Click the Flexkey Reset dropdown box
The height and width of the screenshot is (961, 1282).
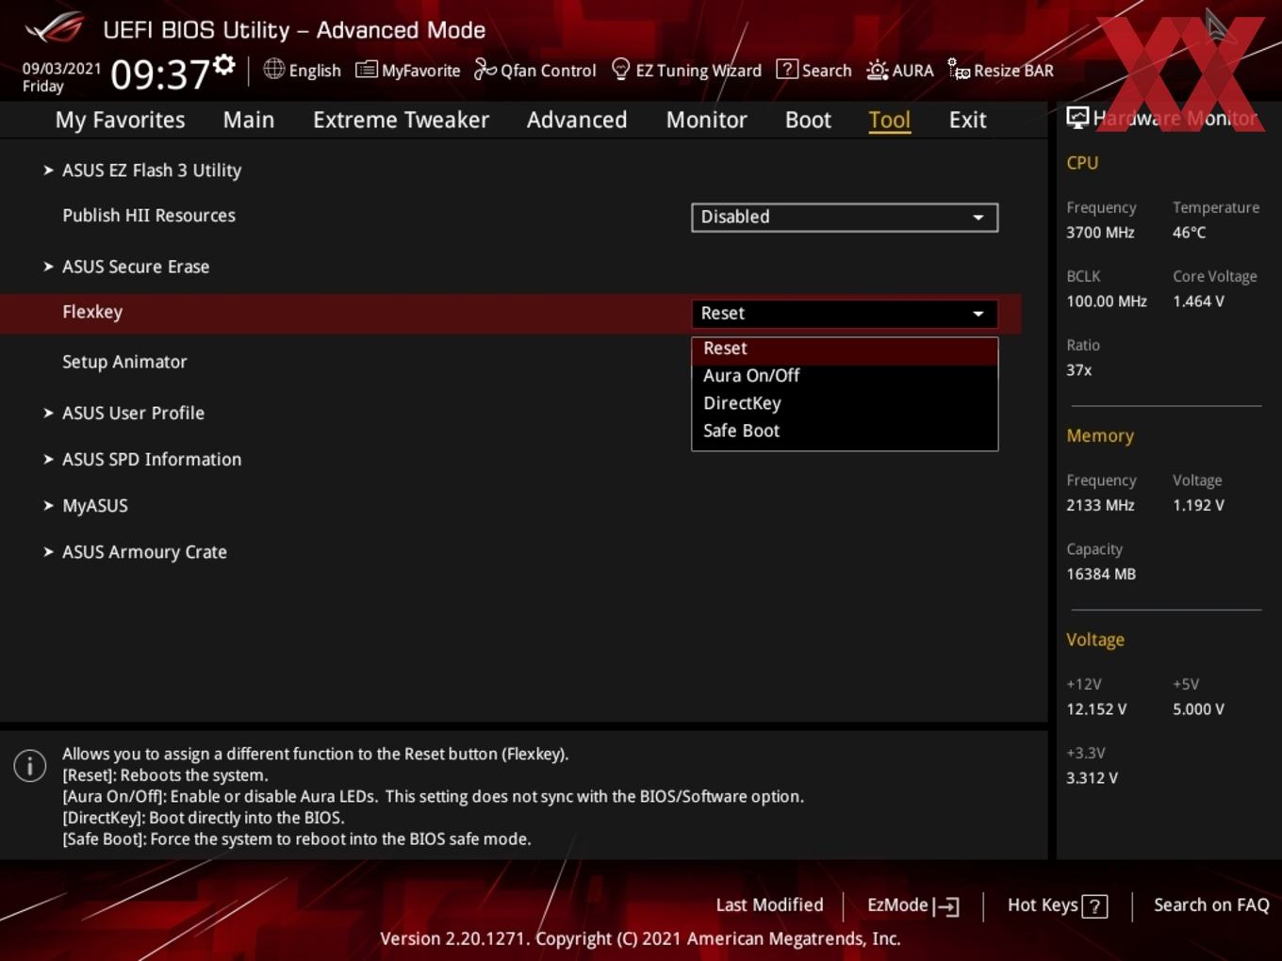click(845, 314)
